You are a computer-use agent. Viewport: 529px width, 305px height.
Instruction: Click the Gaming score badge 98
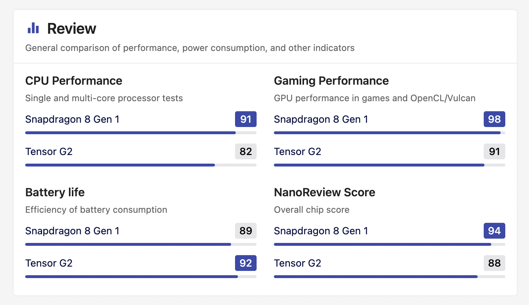pyautogui.click(x=494, y=119)
